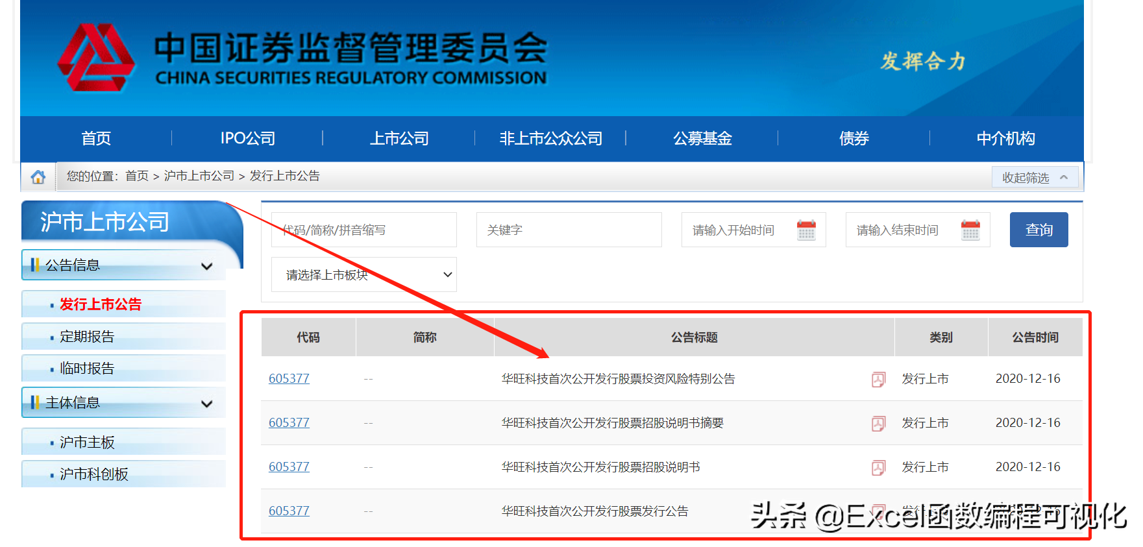
Task: Select 发行上市公告 in sidebar
Action: (101, 304)
